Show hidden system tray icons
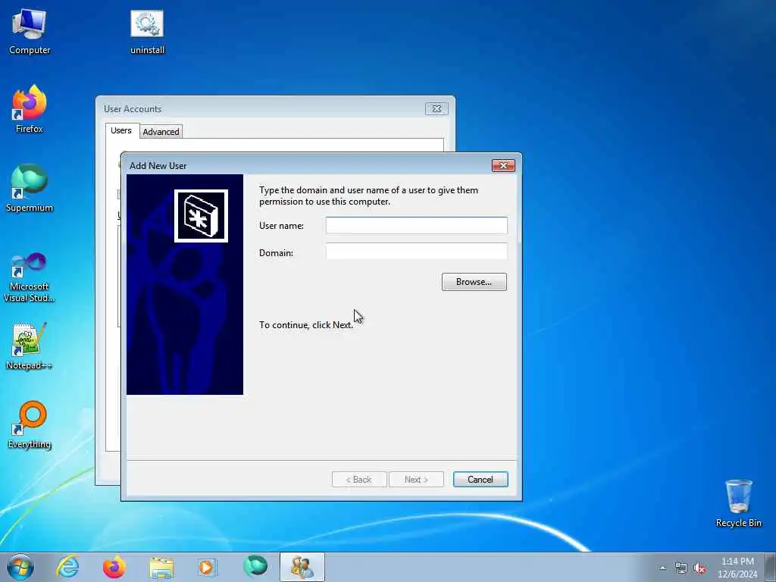The image size is (776, 582). [662, 568]
